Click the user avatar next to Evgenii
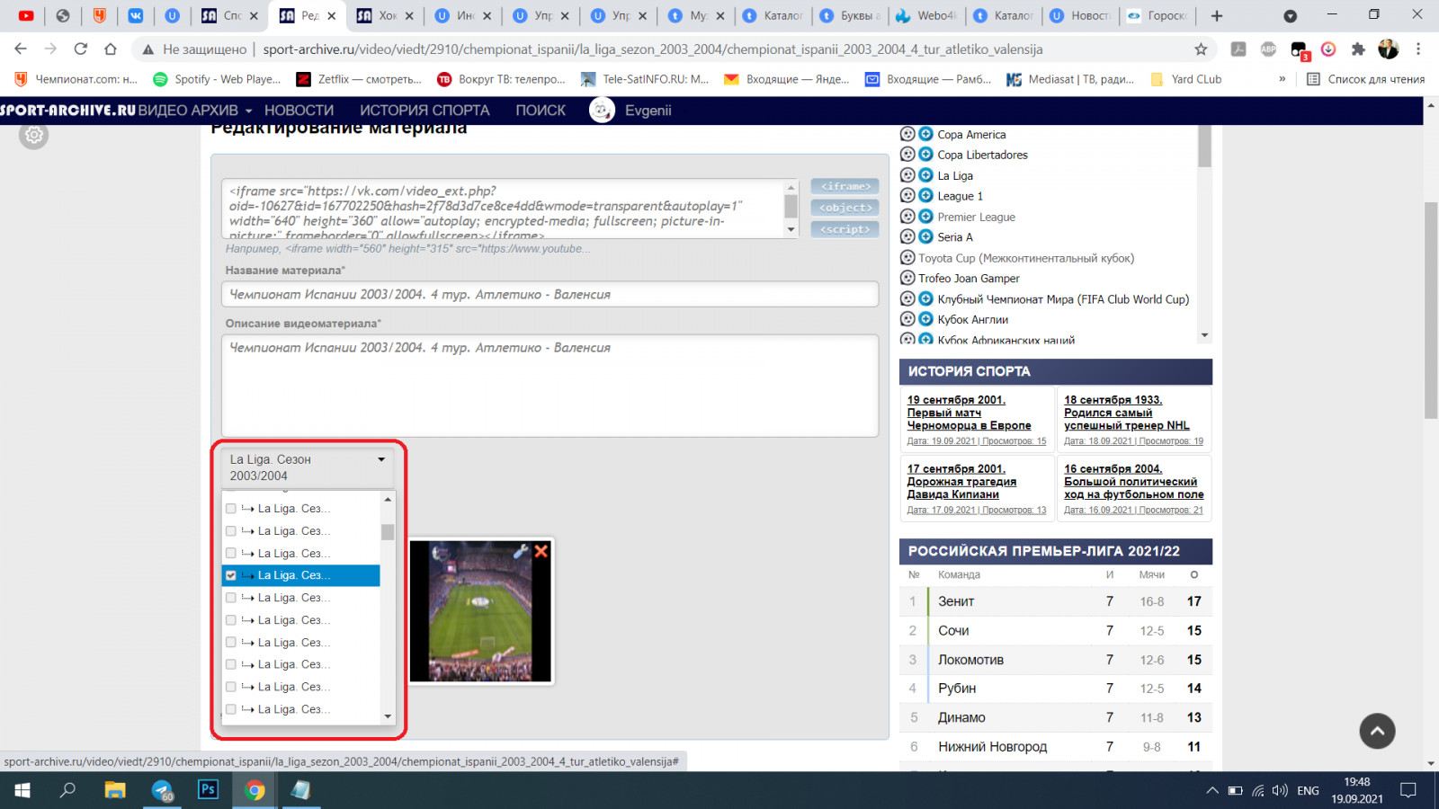1439x809 pixels. (x=602, y=111)
